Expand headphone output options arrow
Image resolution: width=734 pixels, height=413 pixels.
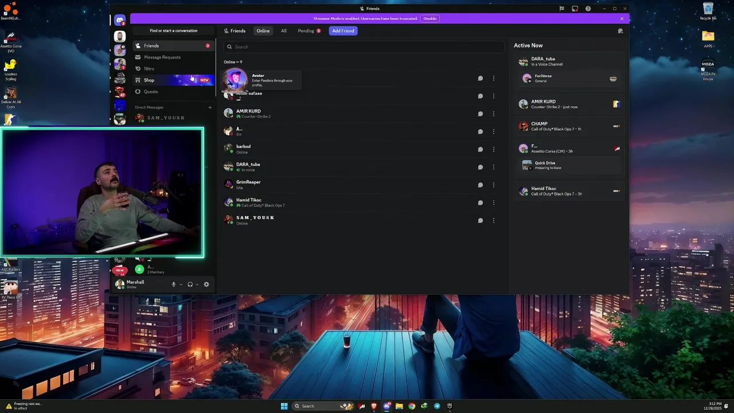point(197,285)
